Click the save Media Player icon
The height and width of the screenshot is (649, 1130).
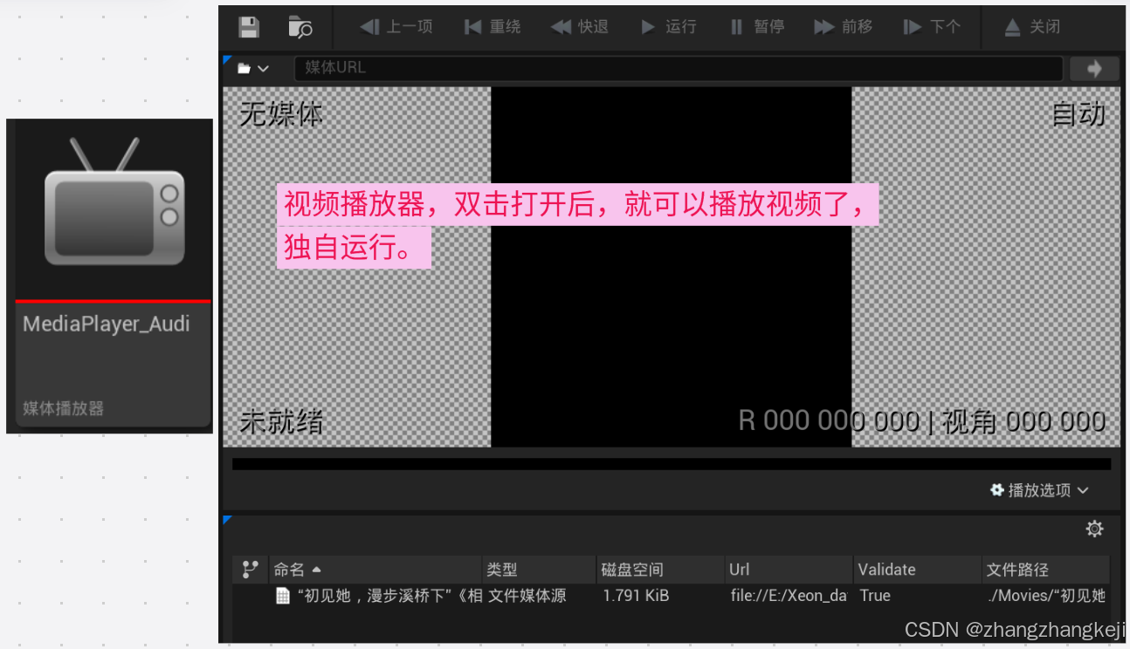(x=249, y=26)
